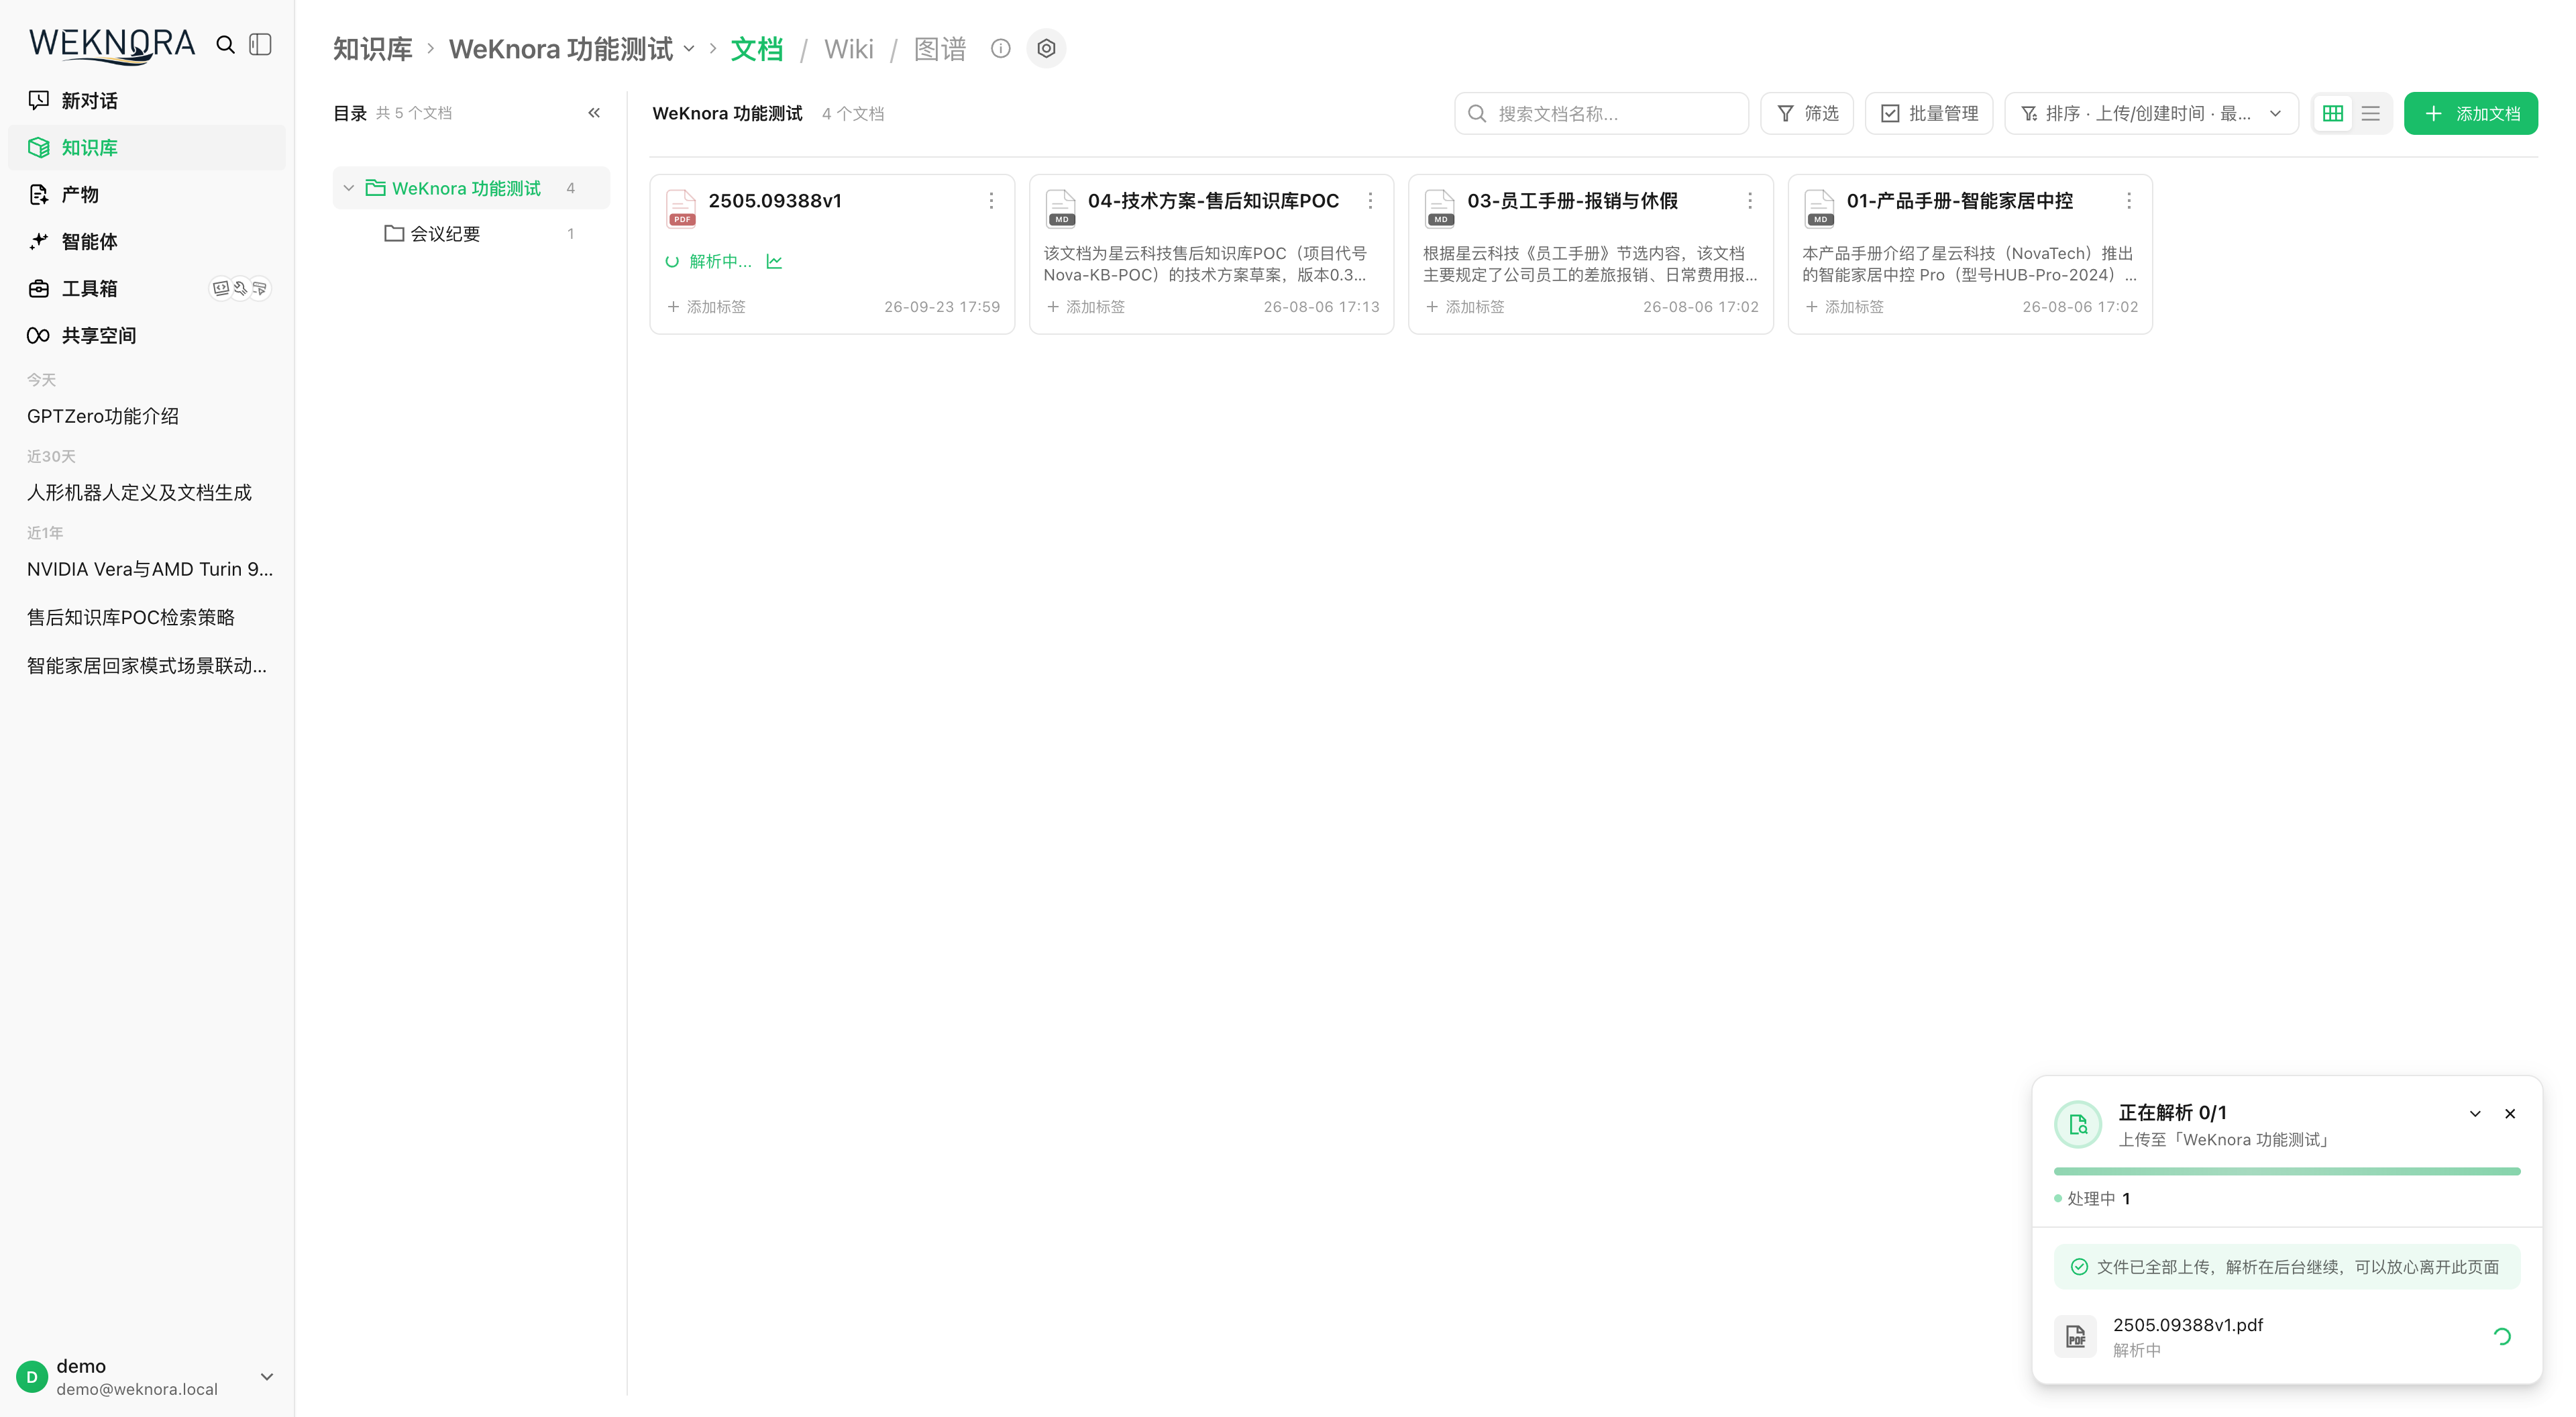The height and width of the screenshot is (1417, 2576).
Task: Click the parsing upload progress bar
Action: pos(2287,1171)
